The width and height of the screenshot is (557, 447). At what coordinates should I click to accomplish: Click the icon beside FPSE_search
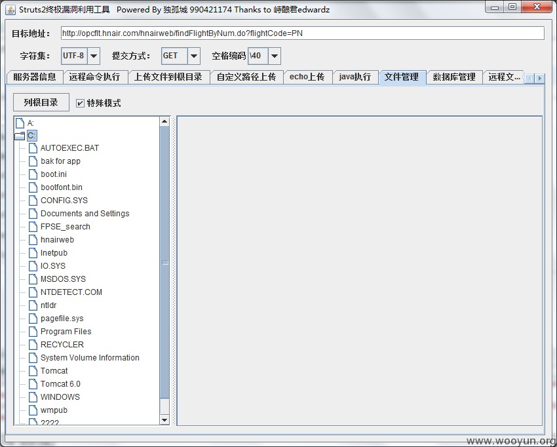tap(33, 227)
